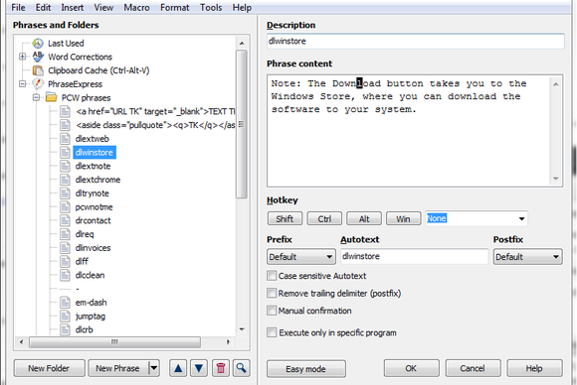Image resolution: width=577 pixels, height=385 pixels.
Task: Open the Format menu
Action: [x=174, y=7]
